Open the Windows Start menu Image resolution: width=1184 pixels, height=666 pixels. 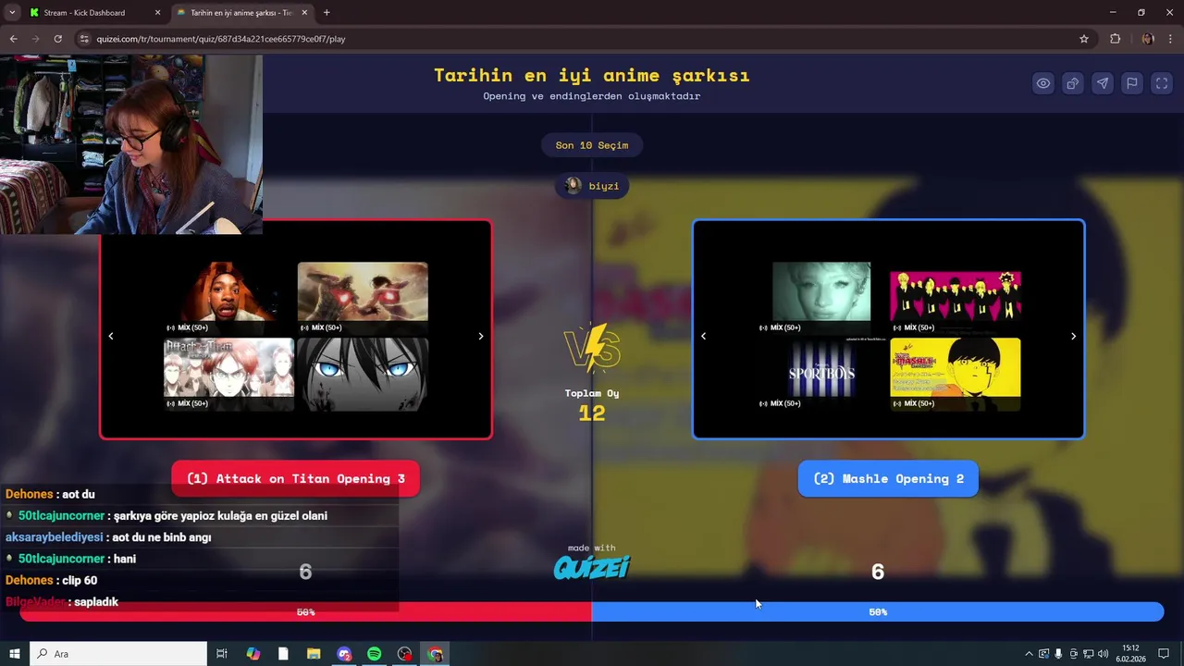pos(14,654)
